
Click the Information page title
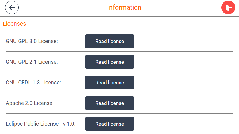(124, 7)
